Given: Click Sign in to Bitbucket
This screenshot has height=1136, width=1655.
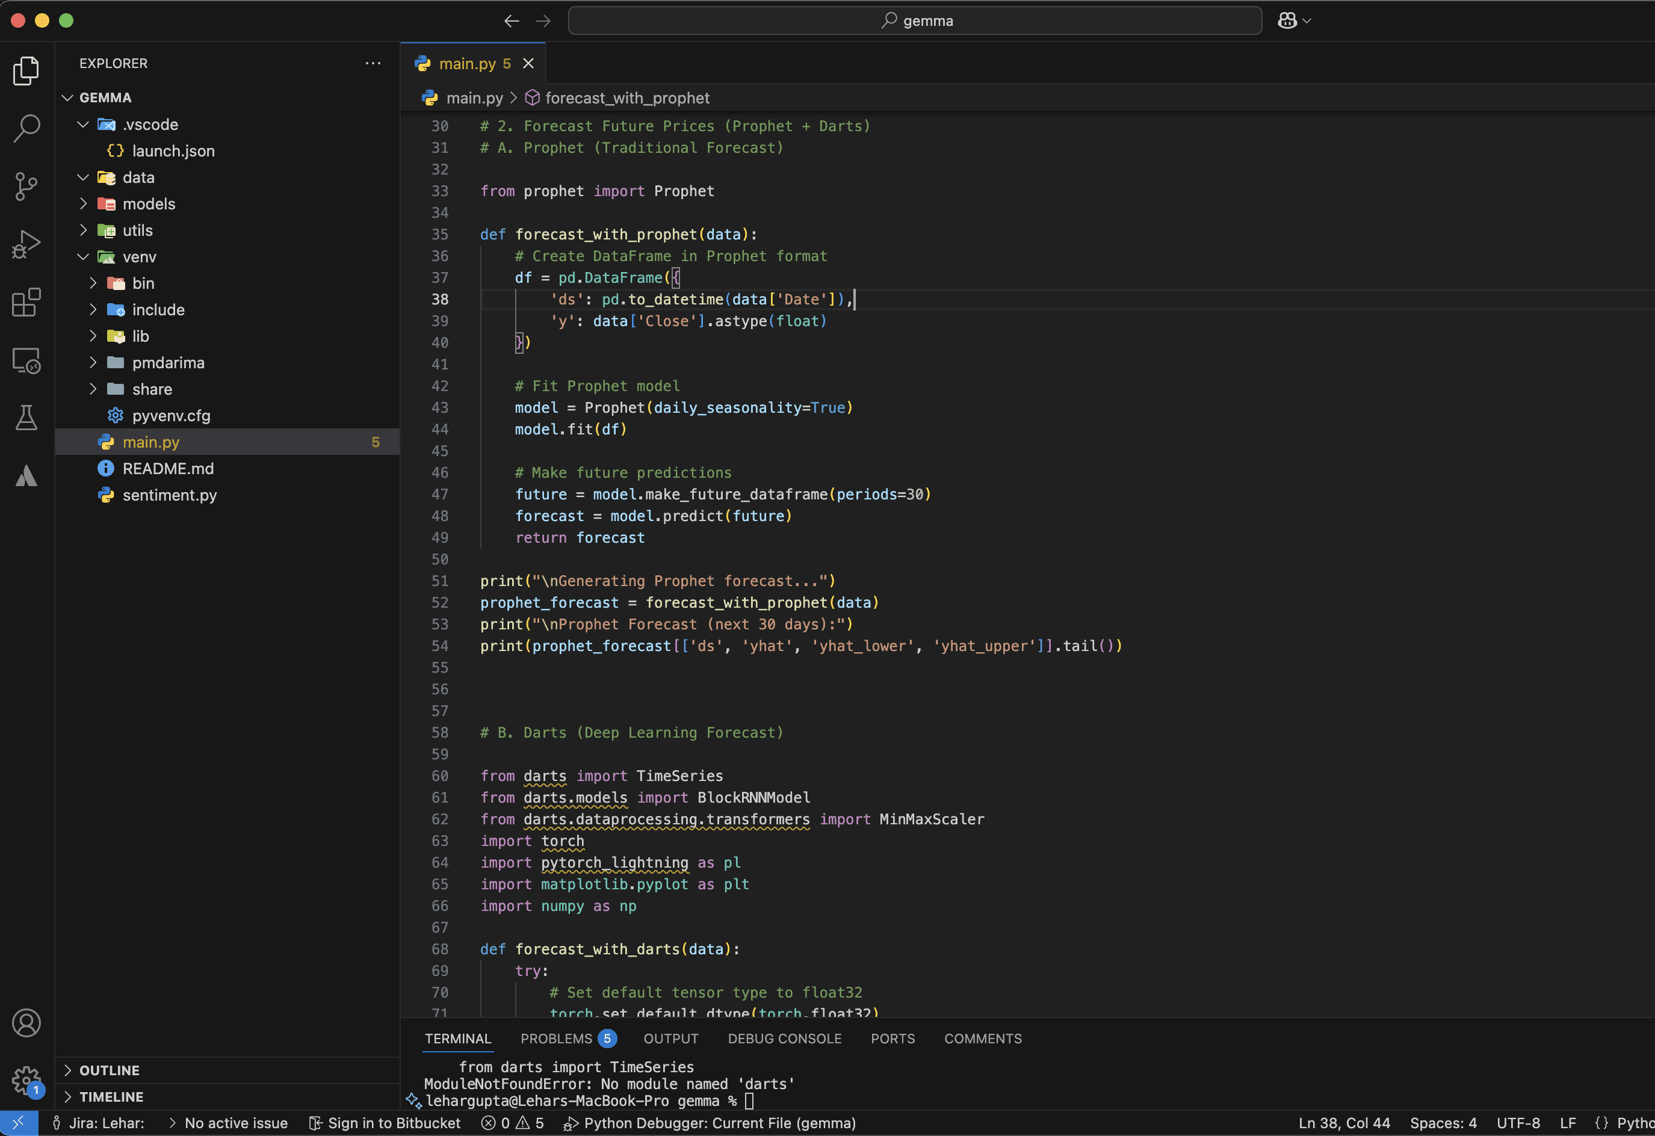Looking at the screenshot, I should [x=385, y=1123].
